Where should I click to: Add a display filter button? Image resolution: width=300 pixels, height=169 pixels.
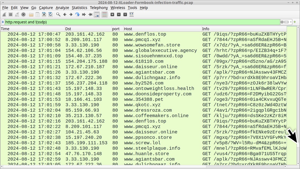tap(295, 22)
